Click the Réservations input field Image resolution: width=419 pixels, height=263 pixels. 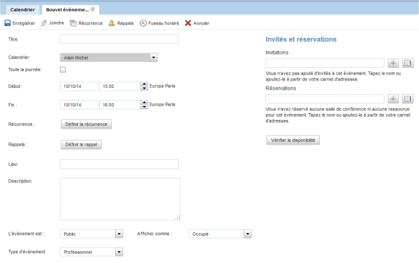pyautogui.click(x=325, y=99)
